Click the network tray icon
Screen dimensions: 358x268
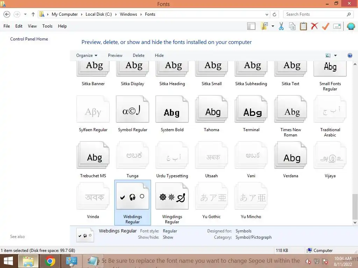point(317,261)
